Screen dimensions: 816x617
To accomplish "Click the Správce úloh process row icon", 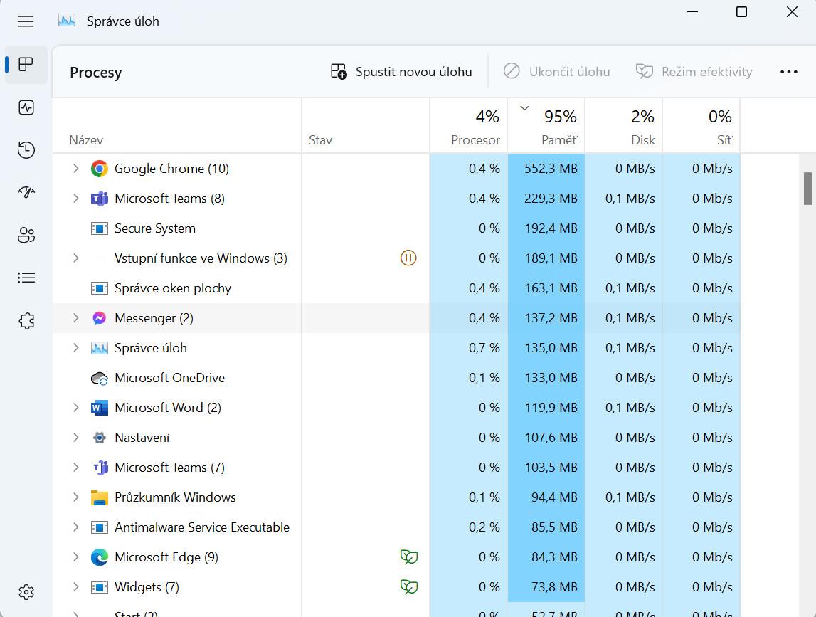I will [100, 348].
